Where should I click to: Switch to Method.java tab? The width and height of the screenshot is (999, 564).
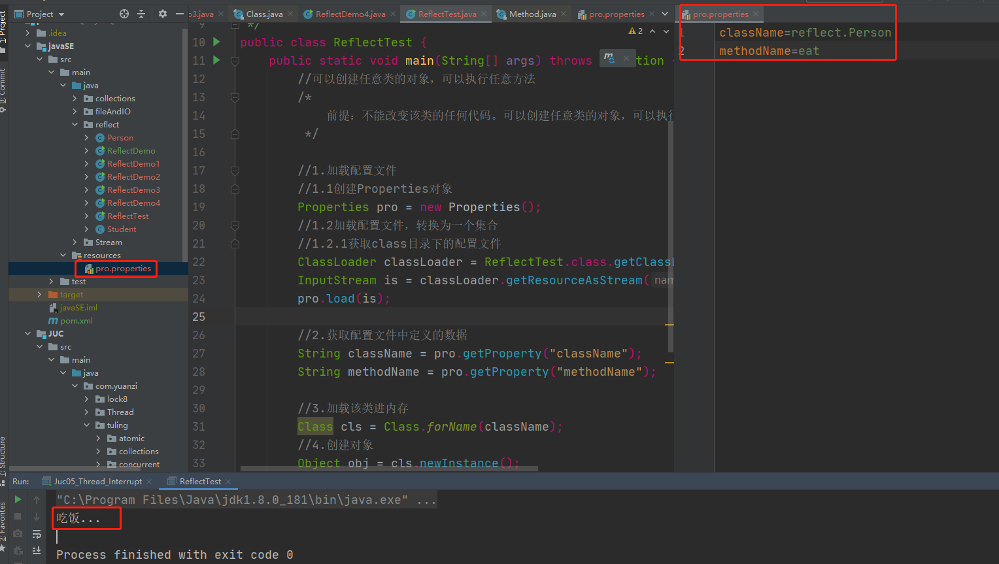coord(532,14)
